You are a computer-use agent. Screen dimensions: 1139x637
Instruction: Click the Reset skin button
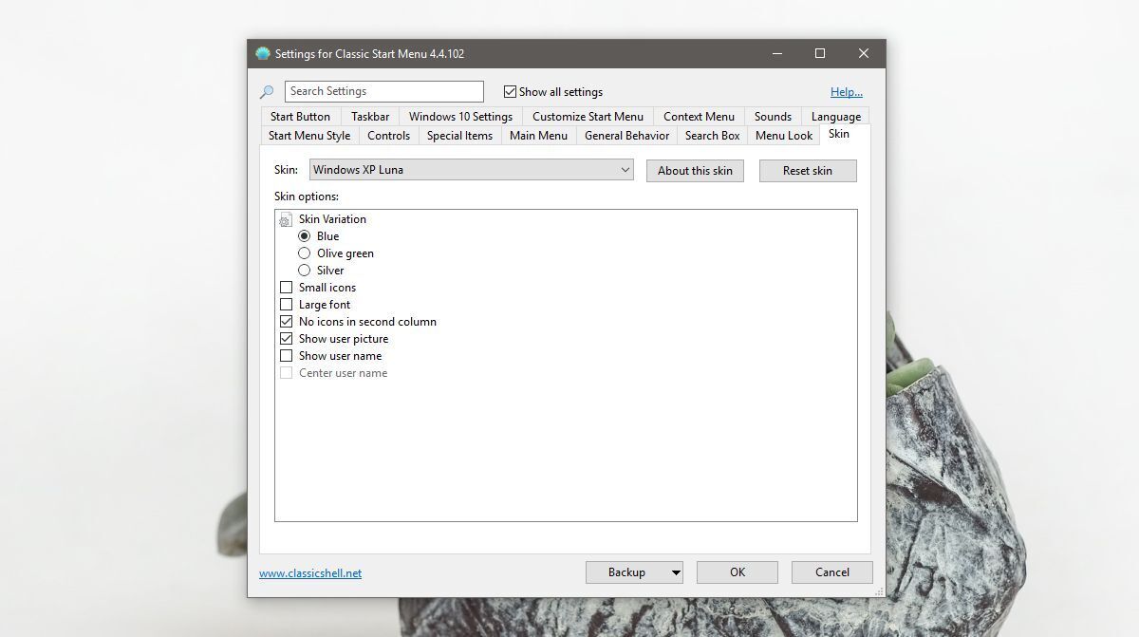pos(808,170)
